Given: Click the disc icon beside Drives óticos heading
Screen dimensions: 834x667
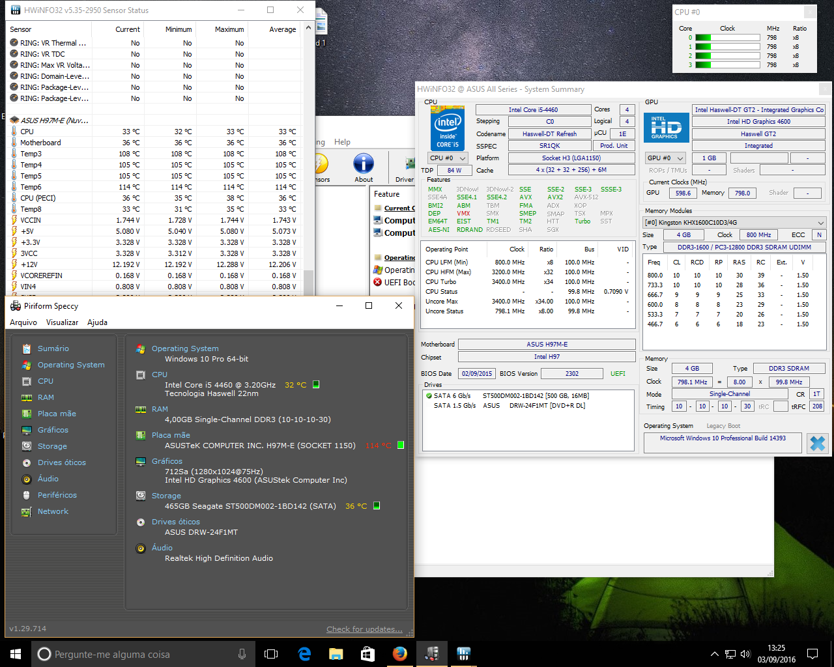Looking at the screenshot, I should (140, 522).
